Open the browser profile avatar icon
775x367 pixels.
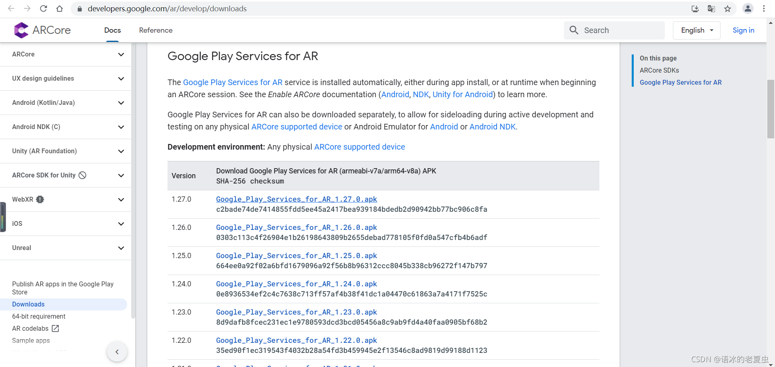pyautogui.click(x=748, y=8)
